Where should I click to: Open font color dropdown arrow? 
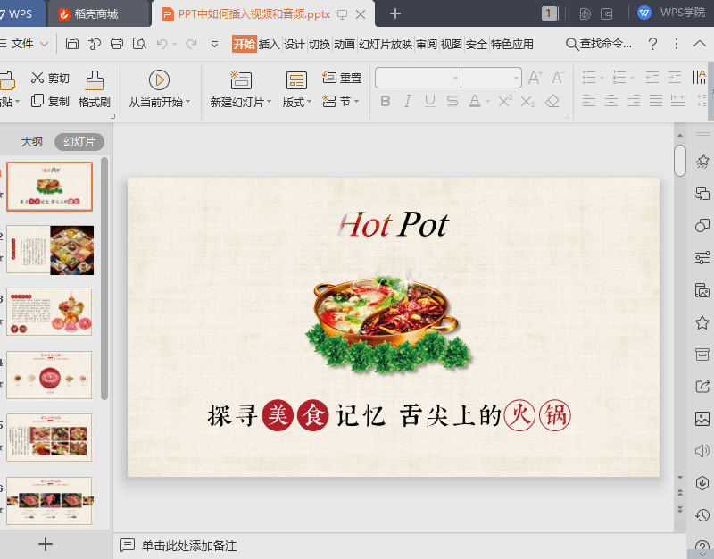pos(487,102)
